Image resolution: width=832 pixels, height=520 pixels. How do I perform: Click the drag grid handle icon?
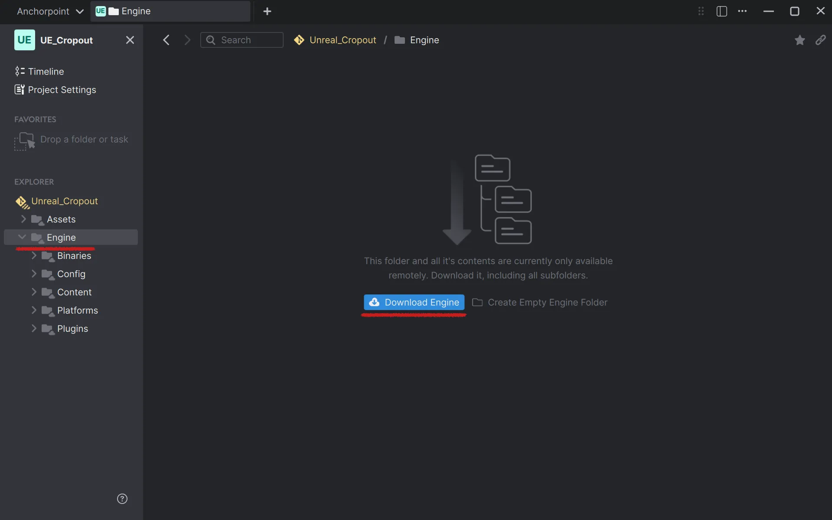(x=701, y=11)
